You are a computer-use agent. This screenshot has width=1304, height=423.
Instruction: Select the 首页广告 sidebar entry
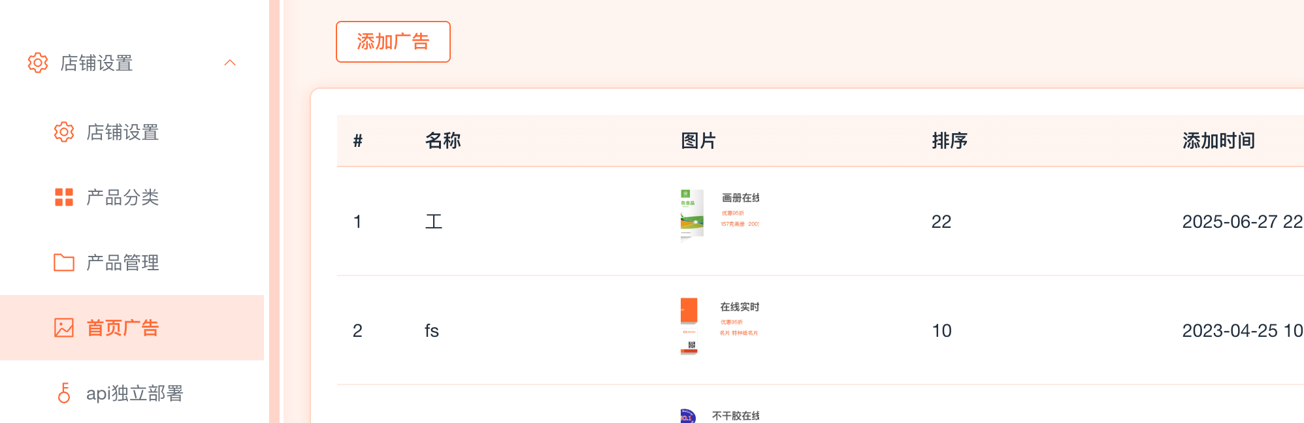click(x=123, y=328)
